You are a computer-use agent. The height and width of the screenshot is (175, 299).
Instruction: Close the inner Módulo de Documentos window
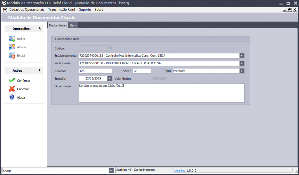pos(295,10)
